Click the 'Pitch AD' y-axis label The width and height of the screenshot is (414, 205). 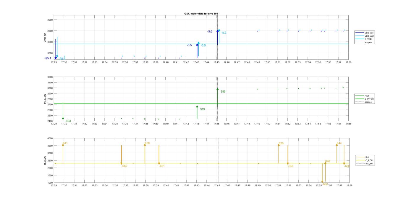(x=46, y=99)
